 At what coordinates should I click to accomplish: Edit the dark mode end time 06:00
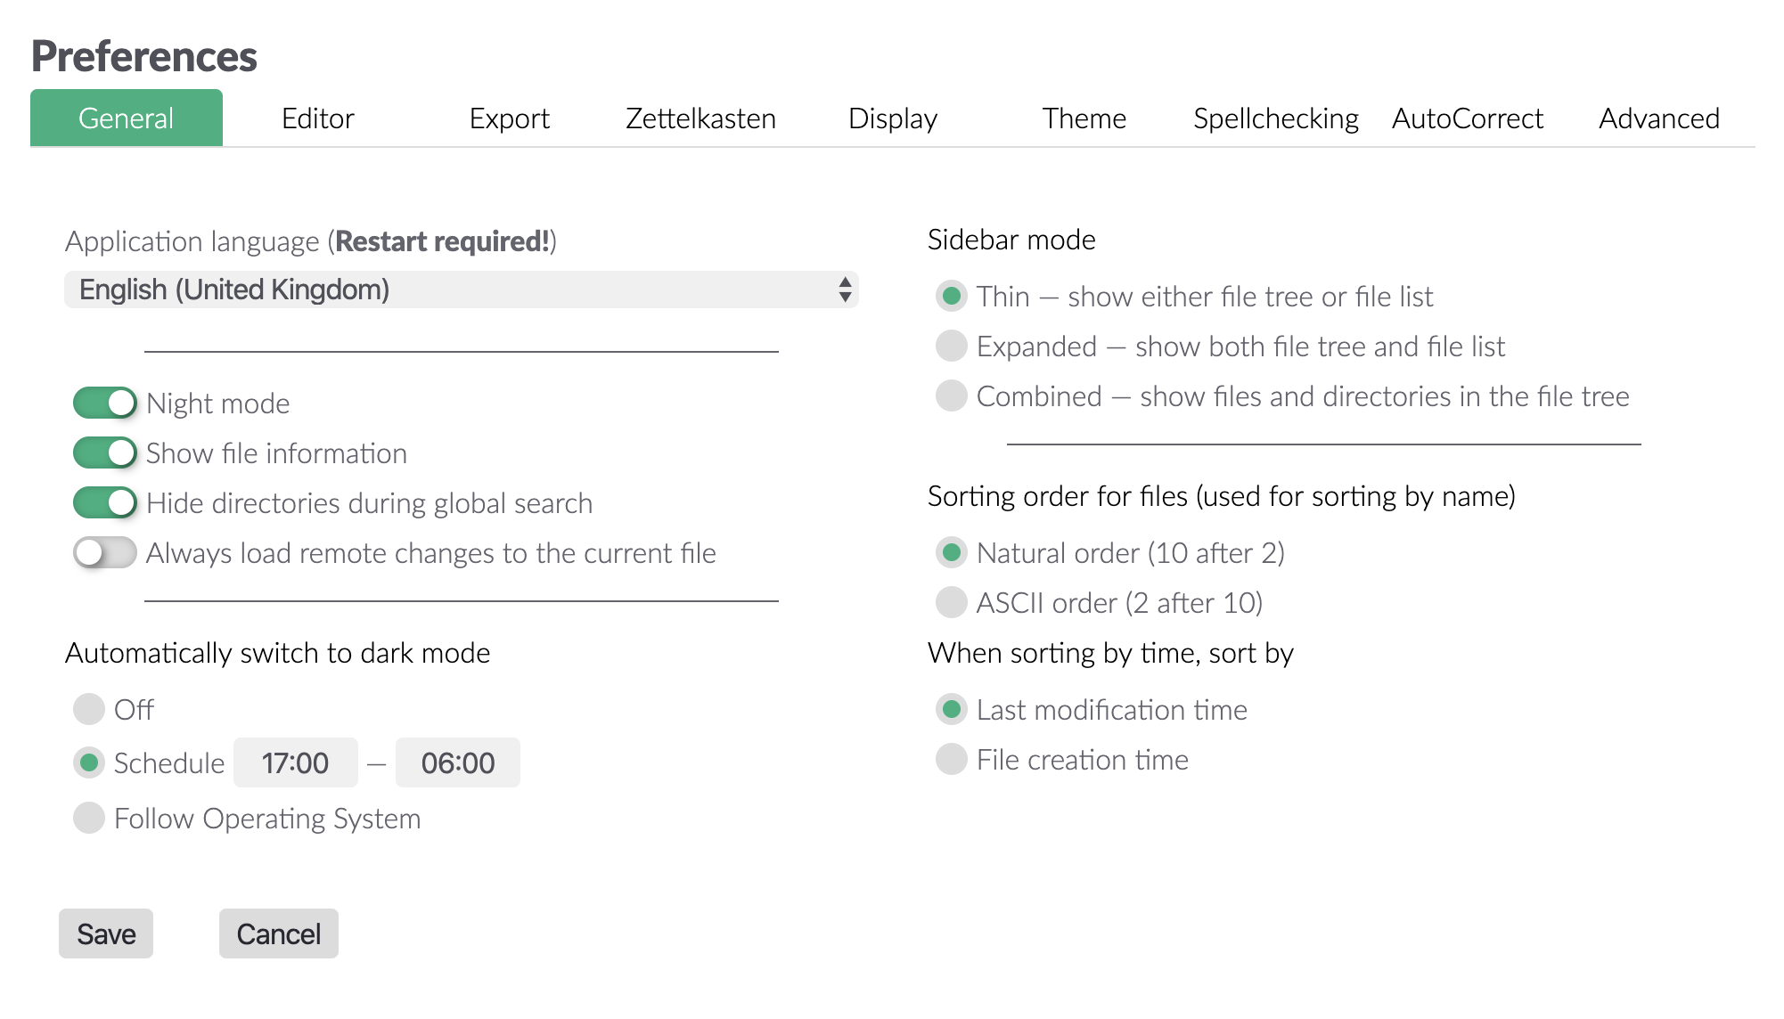(457, 762)
